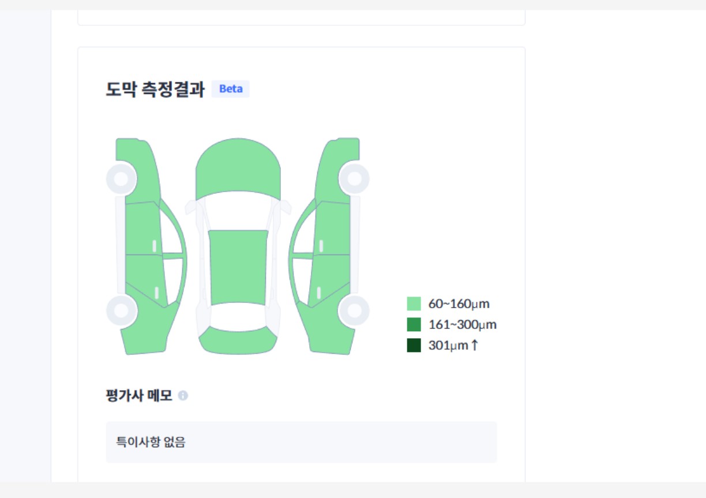Click the dark green 301μm legend swatch
The width and height of the screenshot is (706, 498).
(414, 345)
